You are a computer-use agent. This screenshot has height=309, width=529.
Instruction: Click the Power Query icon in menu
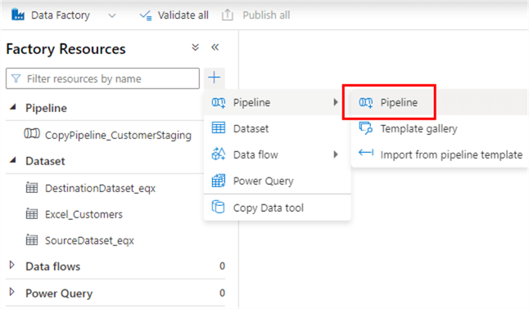219,181
